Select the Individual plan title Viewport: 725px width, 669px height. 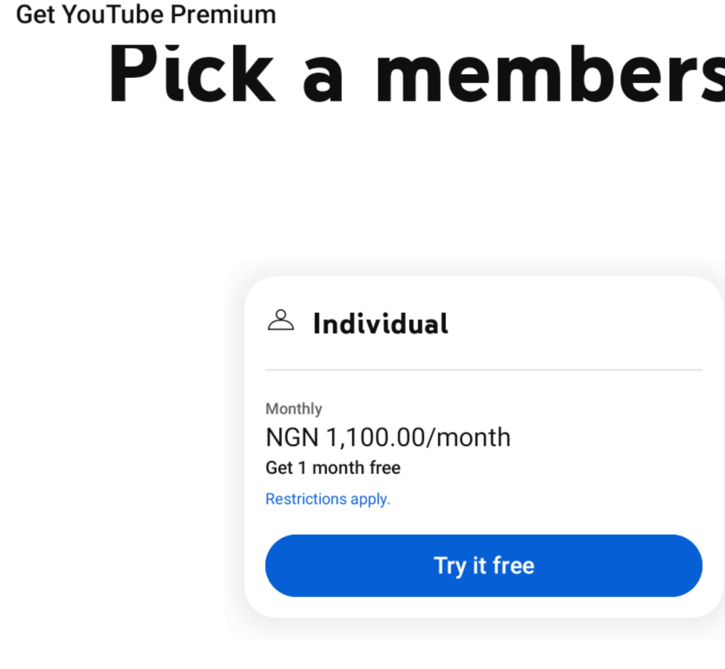click(x=380, y=324)
